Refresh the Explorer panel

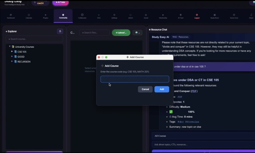point(60,31)
